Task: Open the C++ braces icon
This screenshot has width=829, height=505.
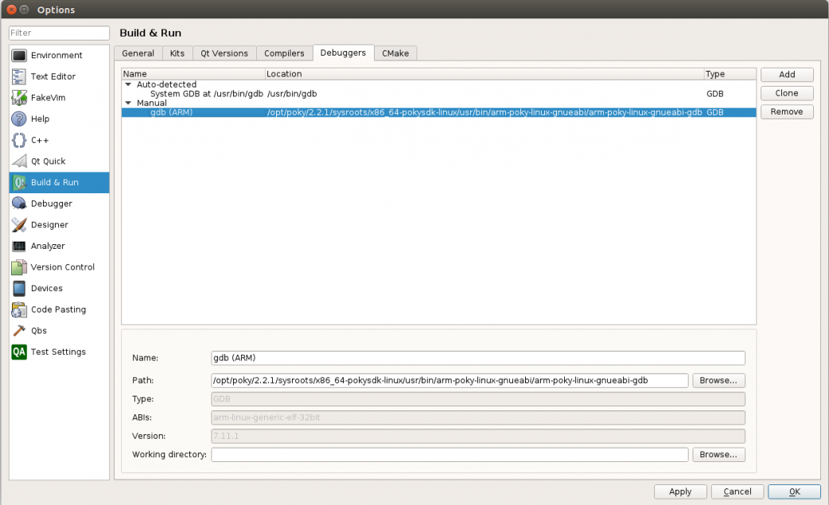Action: (x=19, y=140)
